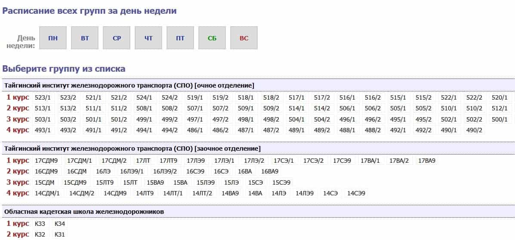View schedule for group 489/2
This screenshot has width=515, height=240.
click(x=322, y=130)
